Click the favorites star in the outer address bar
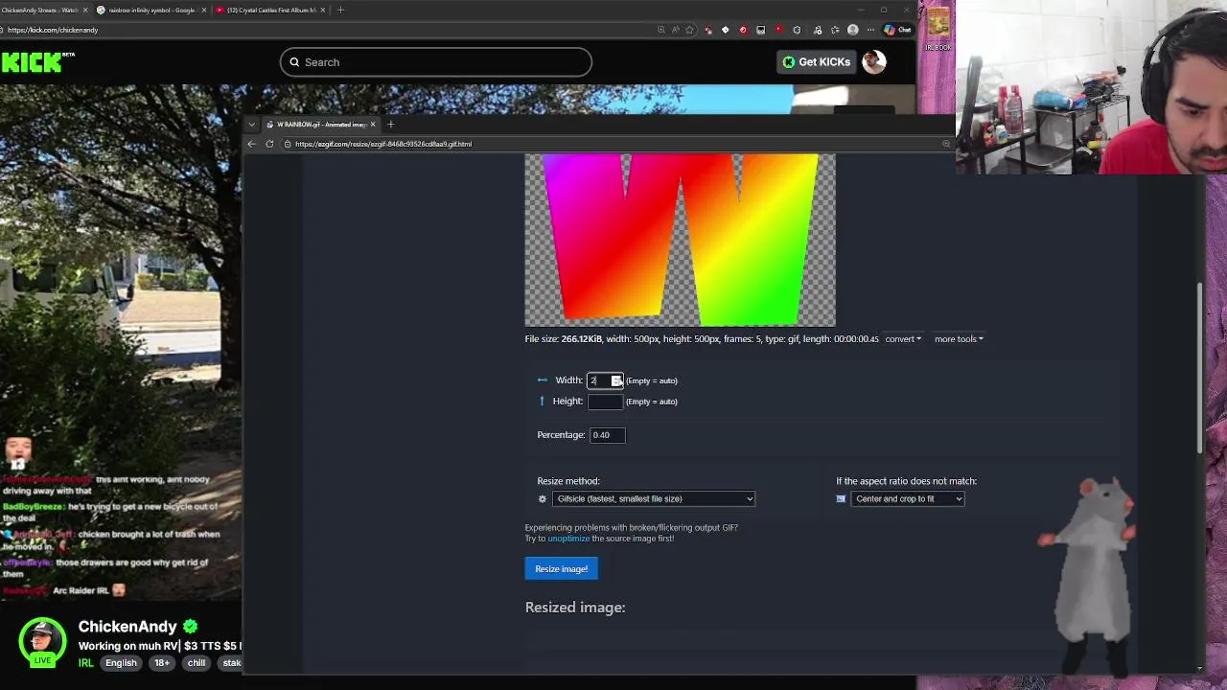The image size is (1227, 690). coord(691,30)
